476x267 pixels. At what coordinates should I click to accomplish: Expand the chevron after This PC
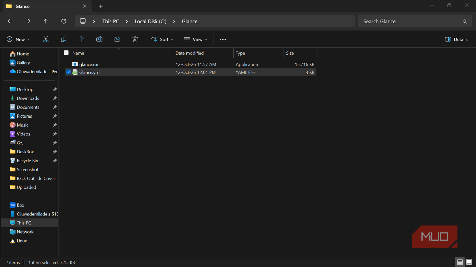pos(127,22)
